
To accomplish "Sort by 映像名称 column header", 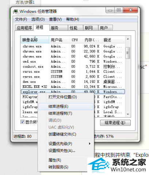I will [35, 40].
